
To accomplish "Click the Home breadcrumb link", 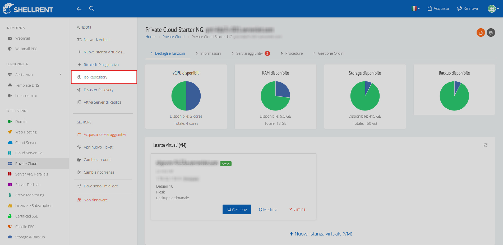I will pos(150,37).
